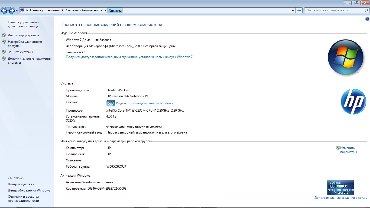Click the heading "Просмотр основных сведений о вашем компьютере"
The height and width of the screenshot is (208, 370).
point(111,25)
